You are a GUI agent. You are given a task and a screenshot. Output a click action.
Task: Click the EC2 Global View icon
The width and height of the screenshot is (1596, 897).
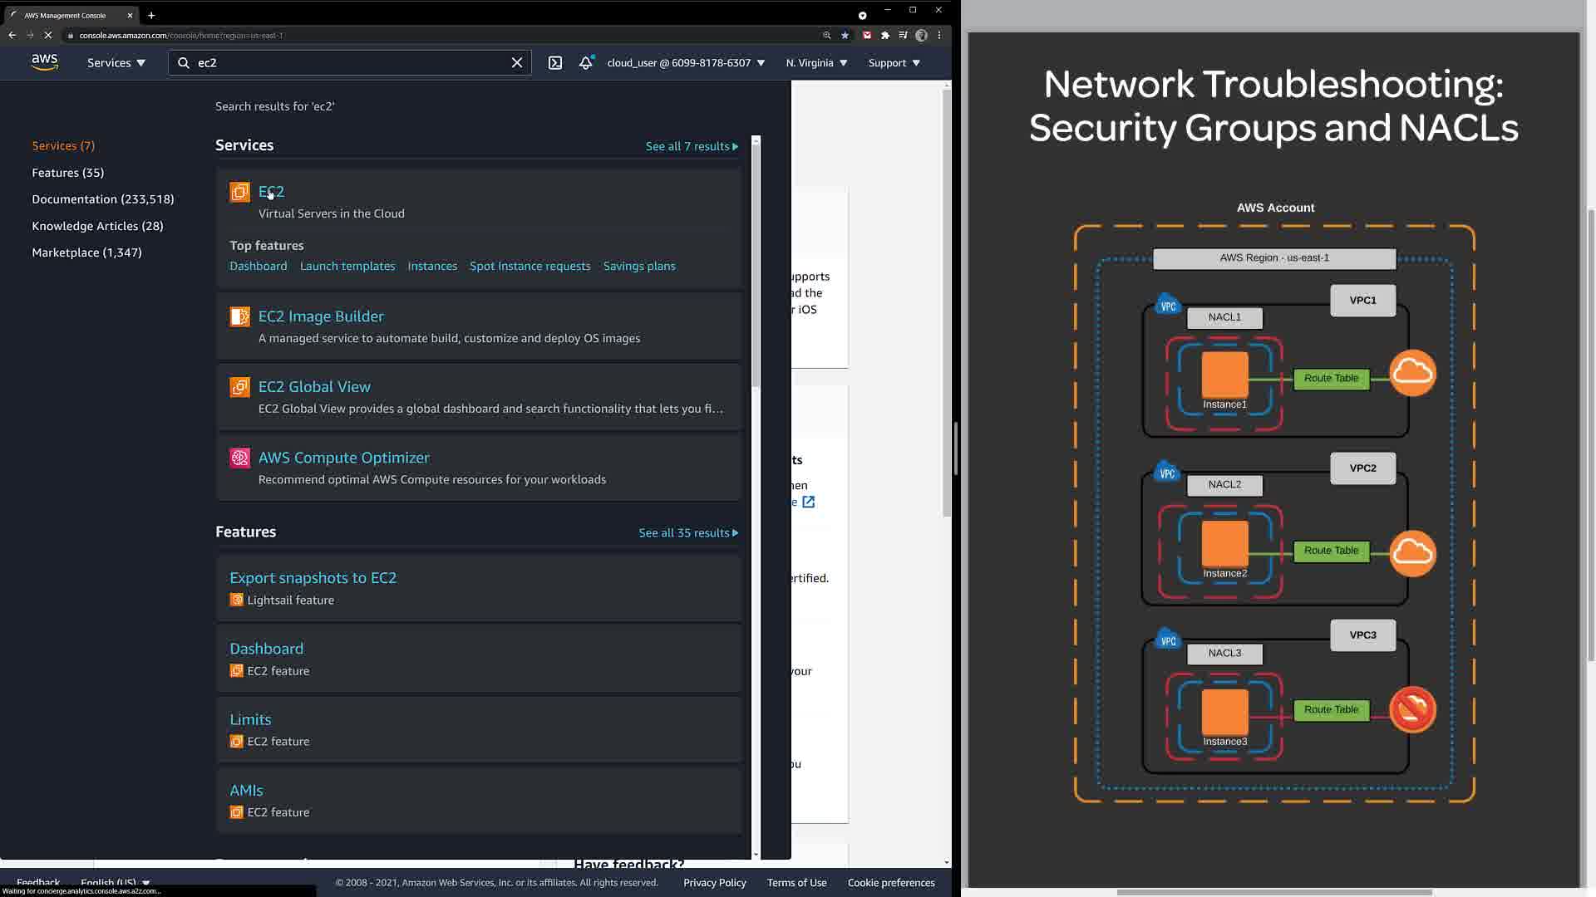point(239,387)
